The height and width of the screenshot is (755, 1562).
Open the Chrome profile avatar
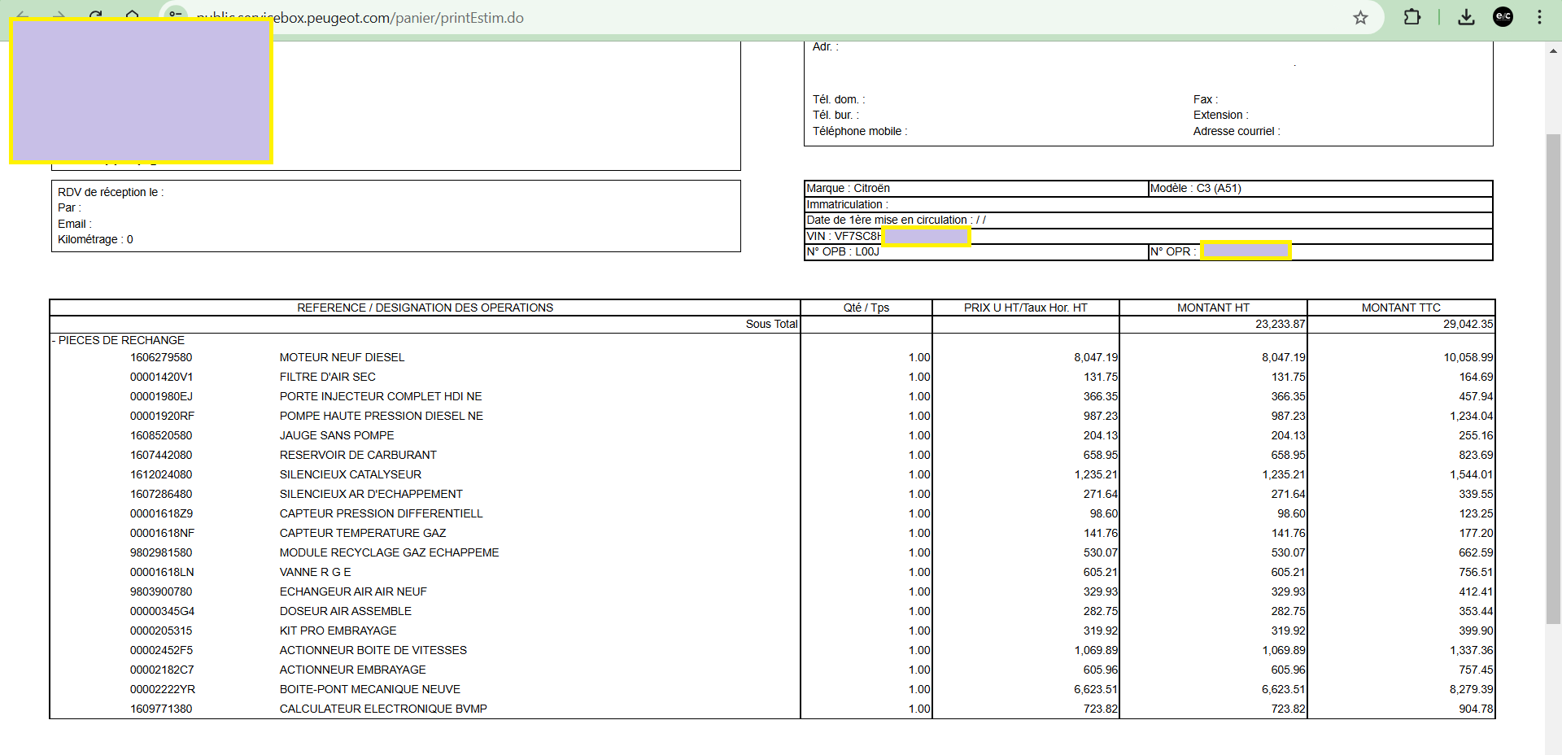pyautogui.click(x=1503, y=17)
